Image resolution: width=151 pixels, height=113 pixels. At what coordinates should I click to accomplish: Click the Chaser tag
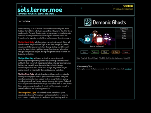[90, 58]
